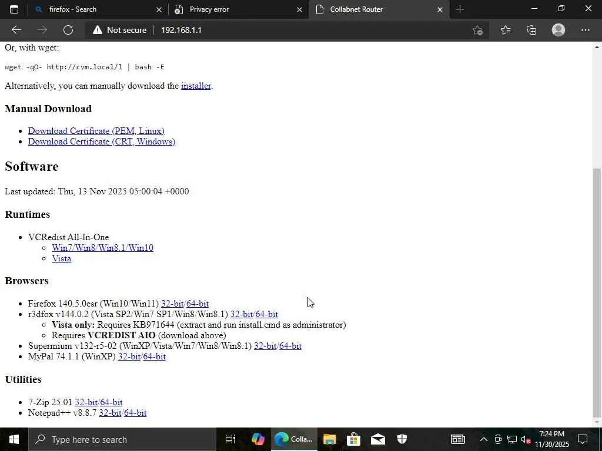602x451 pixels.
Task: Click the taskbar search box
Action: point(122,439)
